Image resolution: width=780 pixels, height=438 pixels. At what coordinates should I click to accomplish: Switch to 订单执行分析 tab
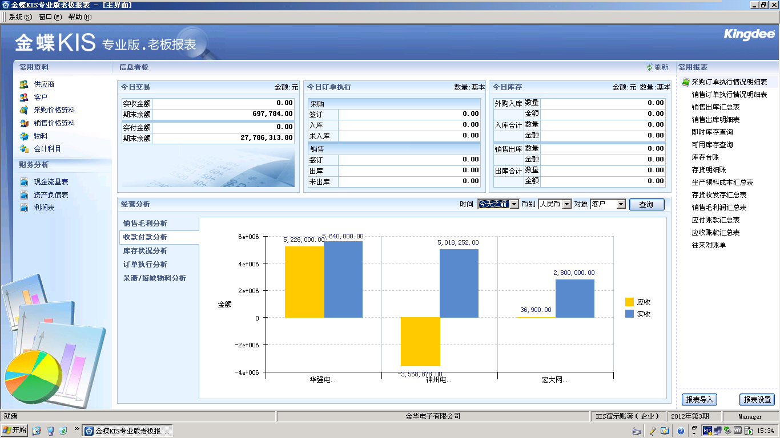pyautogui.click(x=146, y=265)
